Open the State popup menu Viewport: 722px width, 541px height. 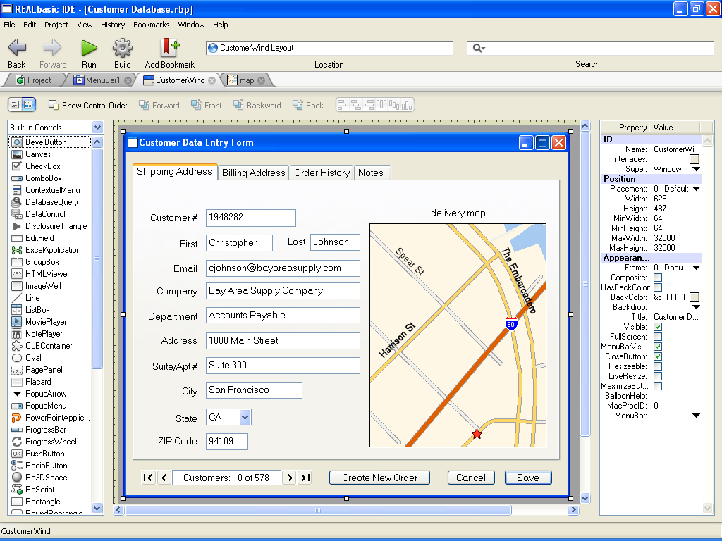[x=245, y=418]
